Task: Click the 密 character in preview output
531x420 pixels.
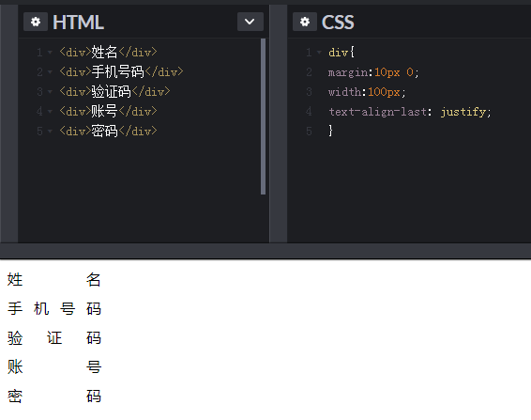Action: pyautogui.click(x=15, y=397)
